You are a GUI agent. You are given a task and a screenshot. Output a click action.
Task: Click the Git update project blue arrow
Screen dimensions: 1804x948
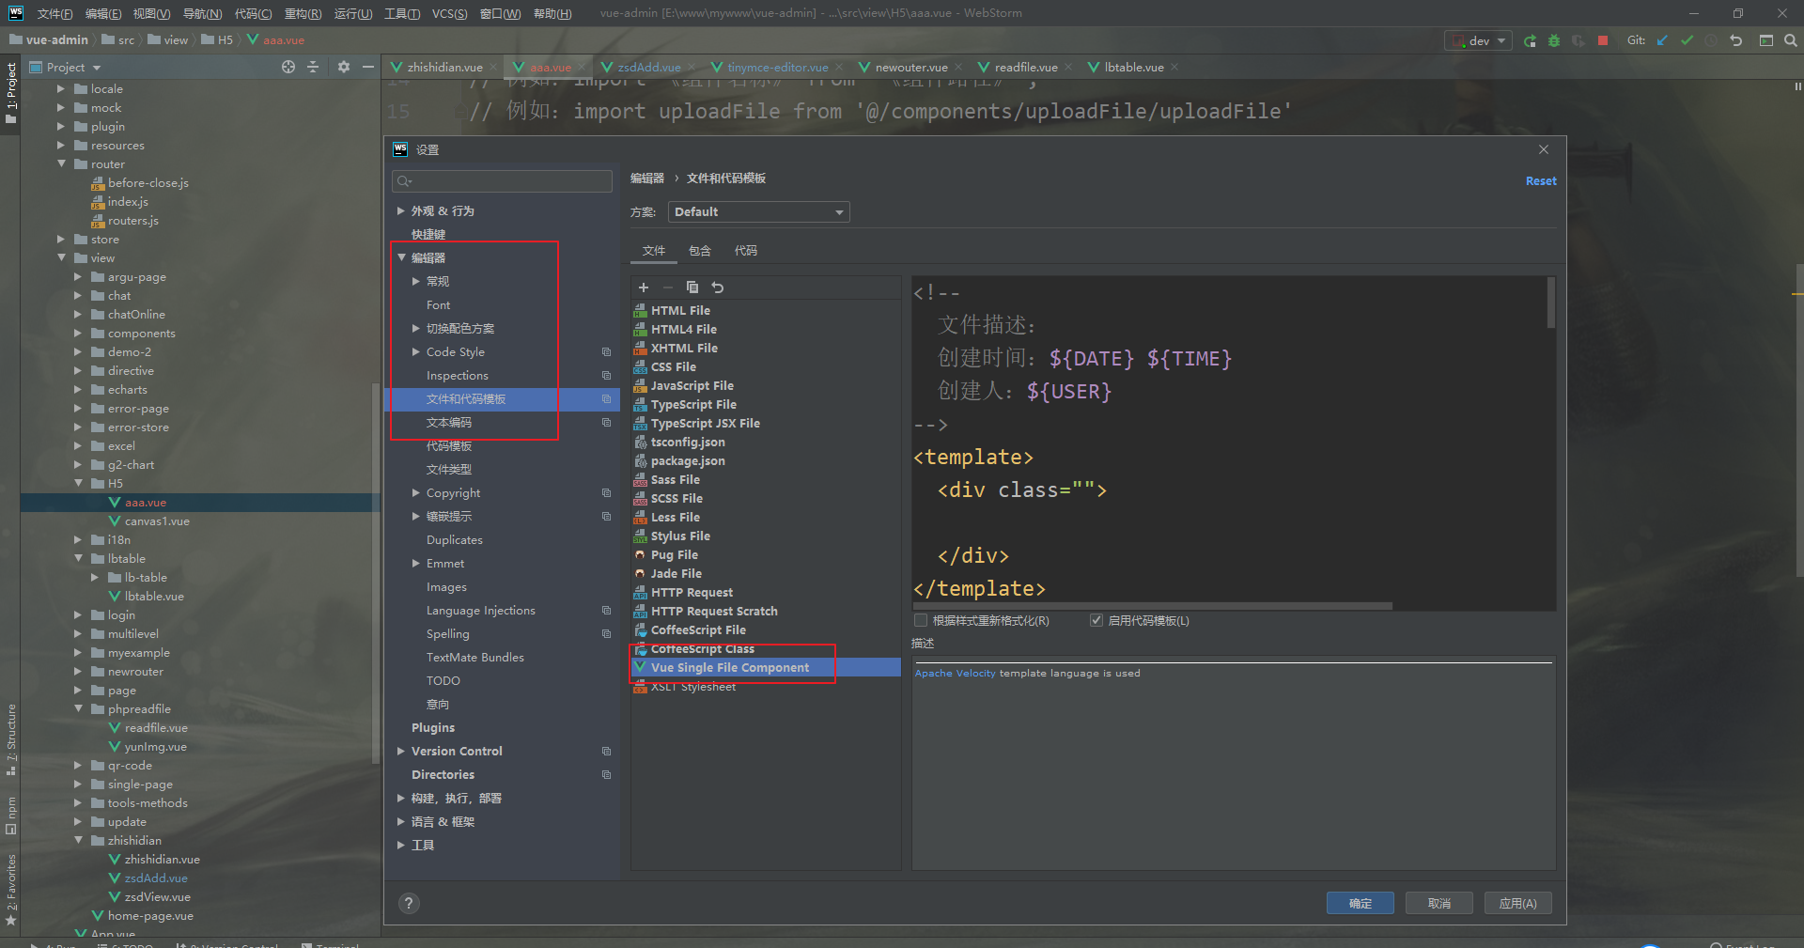1662,40
